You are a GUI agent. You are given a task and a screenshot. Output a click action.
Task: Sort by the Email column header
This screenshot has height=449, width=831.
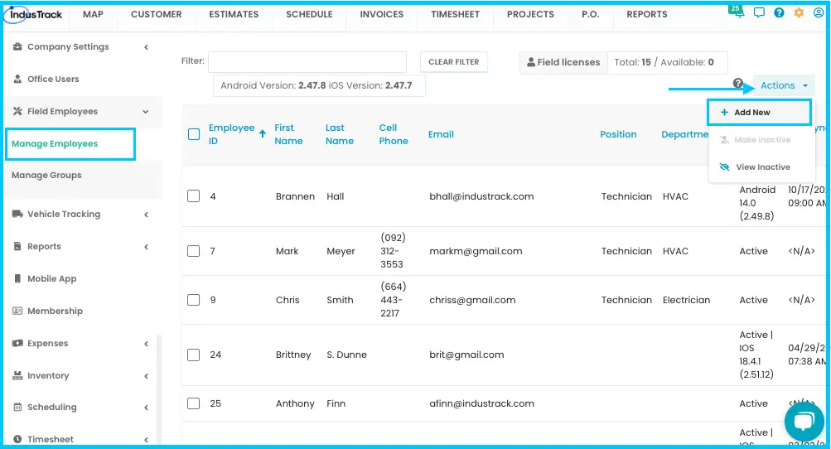click(x=441, y=134)
